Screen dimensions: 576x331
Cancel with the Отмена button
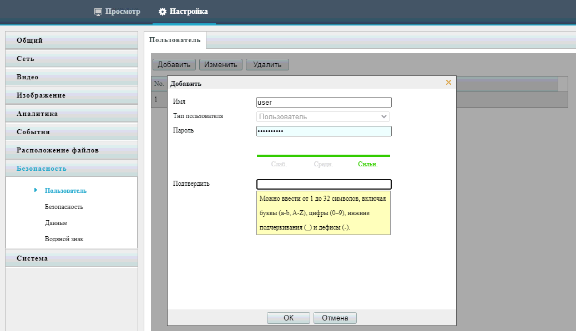[335, 318]
